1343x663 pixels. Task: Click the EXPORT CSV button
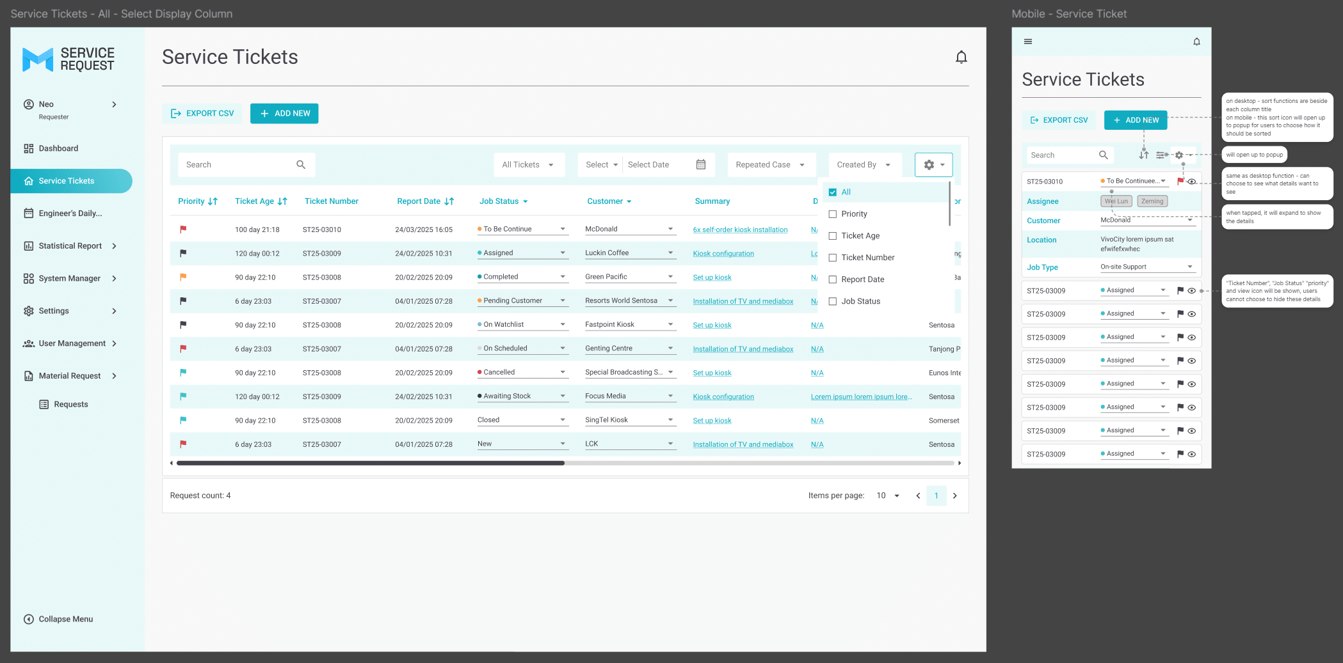202,113
